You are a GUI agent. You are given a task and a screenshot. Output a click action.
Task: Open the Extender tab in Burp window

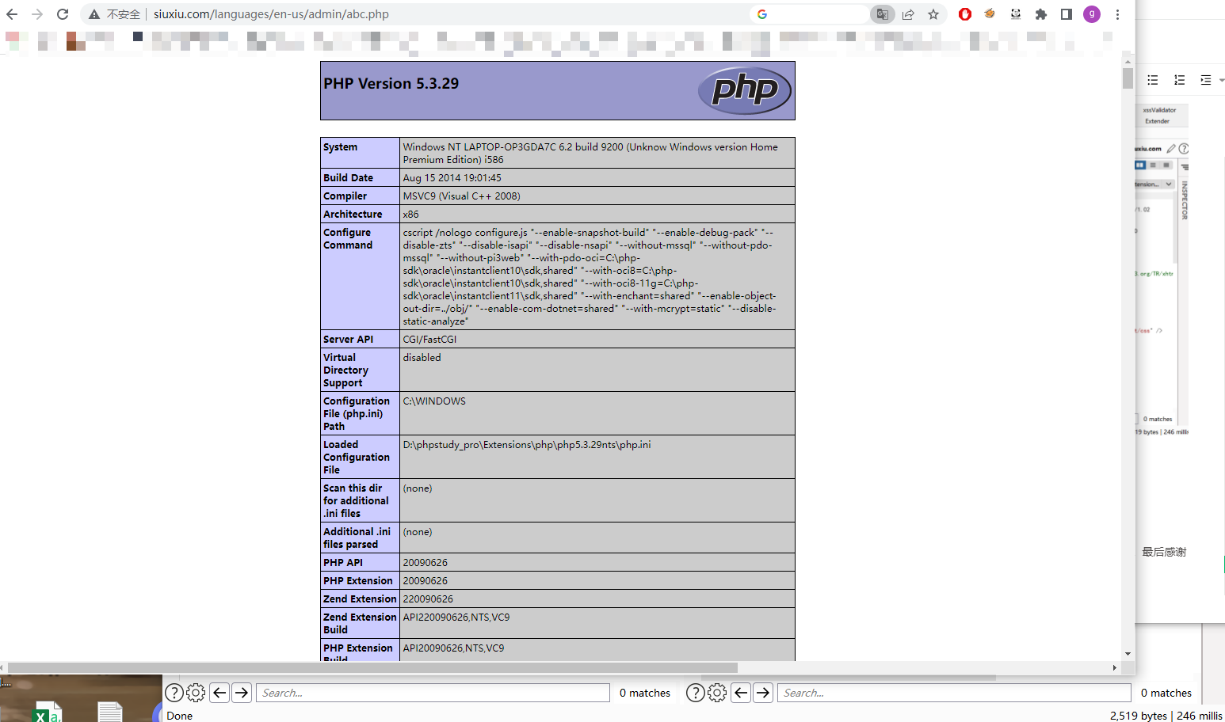tap(1157, 121)
